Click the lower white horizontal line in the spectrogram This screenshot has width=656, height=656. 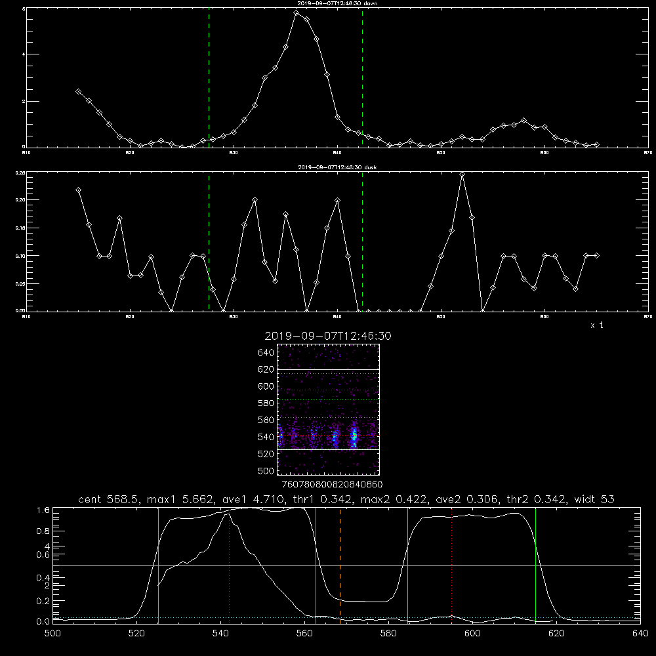329,449
